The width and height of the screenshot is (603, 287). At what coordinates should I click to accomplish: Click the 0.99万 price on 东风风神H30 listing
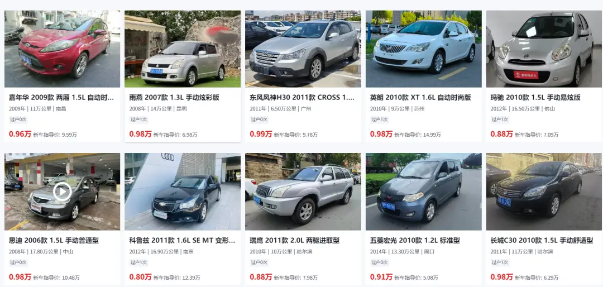(261, 134)
